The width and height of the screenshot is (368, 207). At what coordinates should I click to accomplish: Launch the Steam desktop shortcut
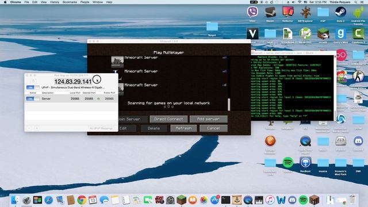coord(270,11)
